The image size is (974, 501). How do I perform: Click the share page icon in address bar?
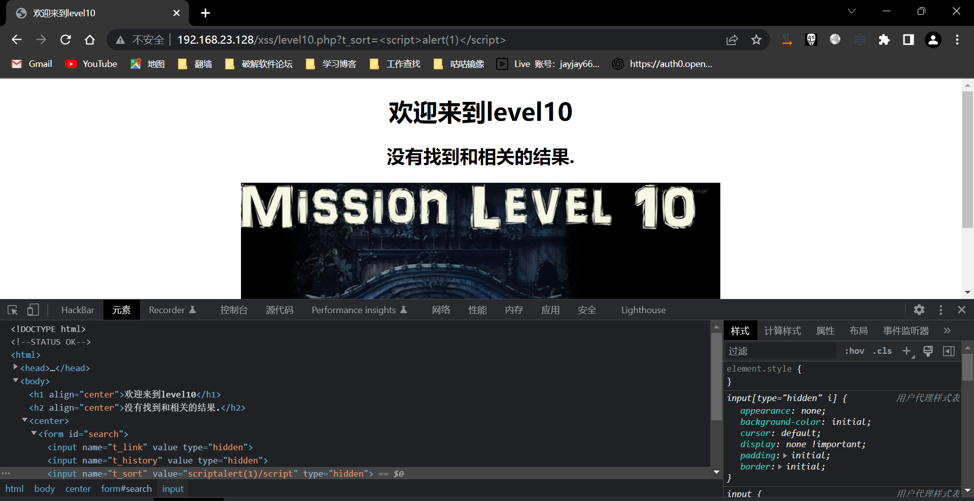(732, 40)
